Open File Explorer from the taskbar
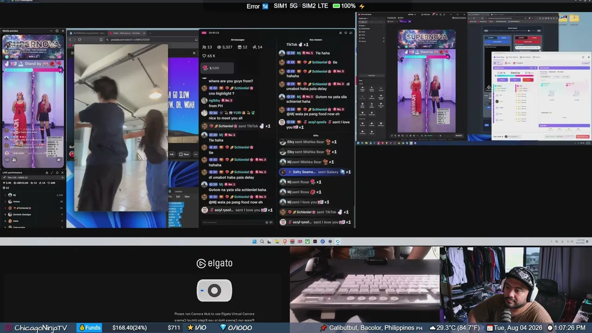This screenshot has width=592, height=333. point(277,241)
